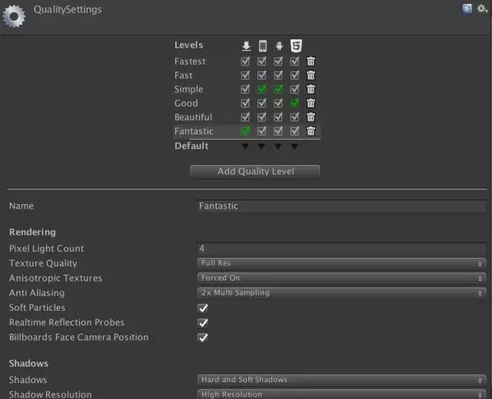The image size is (492, 399).
Task: Select the Fastest quality level row
Action: [x=248, y=61]
